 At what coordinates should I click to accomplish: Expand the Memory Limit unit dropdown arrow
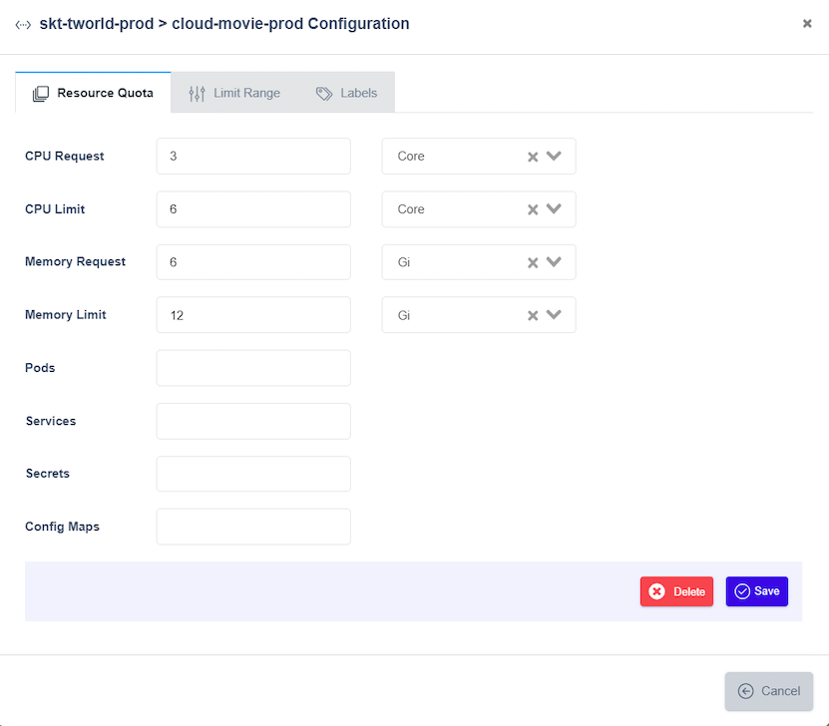pyautogui.click(x=554, y=314)
